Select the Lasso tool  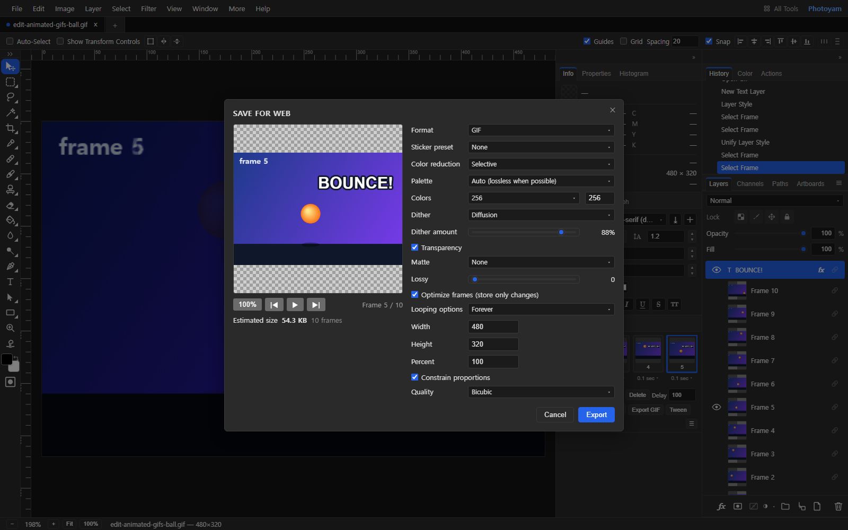click(10, 97)
